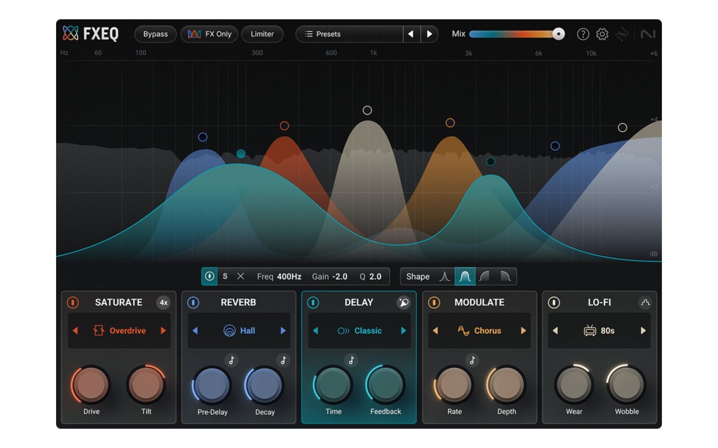Click the tempo sync note icon above Time knob

352,360
